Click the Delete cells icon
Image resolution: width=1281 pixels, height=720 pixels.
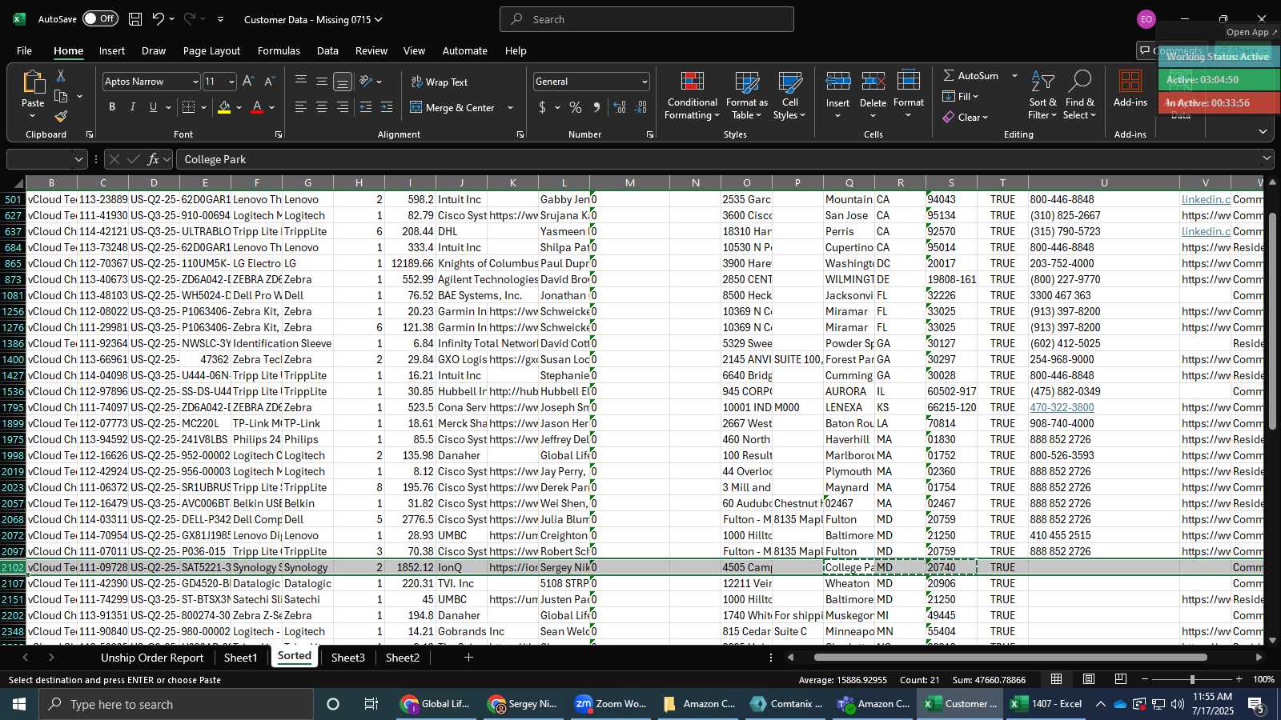click(873, 82)
